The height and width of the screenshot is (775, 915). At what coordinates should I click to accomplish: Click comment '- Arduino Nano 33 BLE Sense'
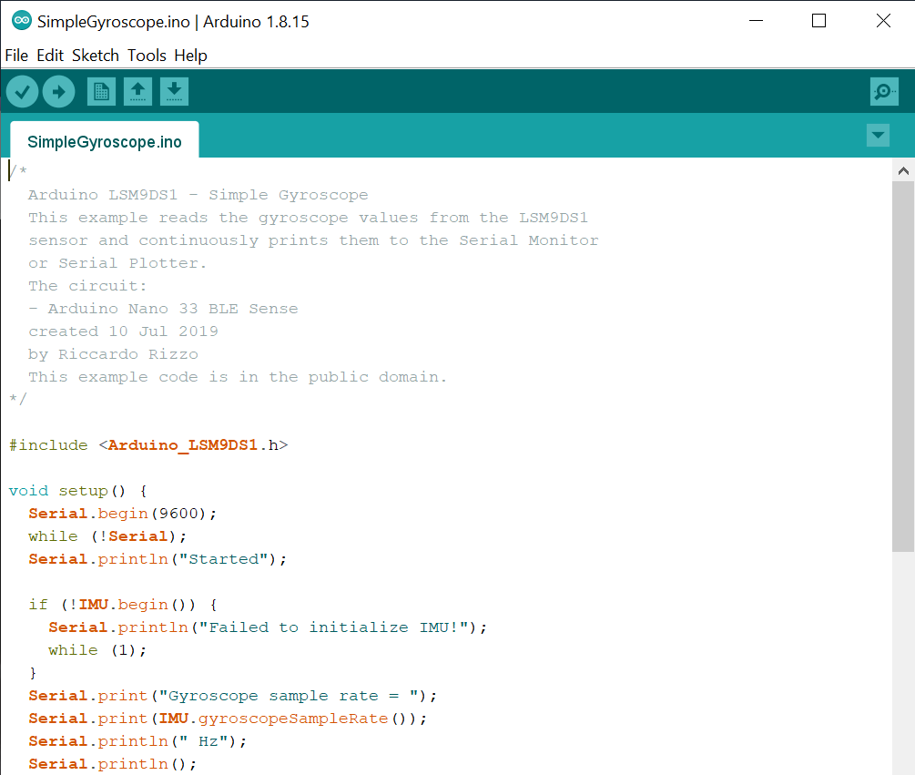click(163, 309)
